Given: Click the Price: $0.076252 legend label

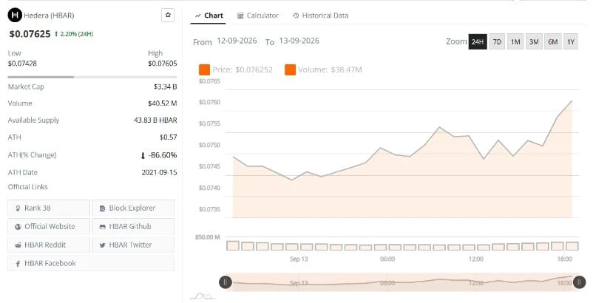Looking at the screenshot, I should point(243,70).
